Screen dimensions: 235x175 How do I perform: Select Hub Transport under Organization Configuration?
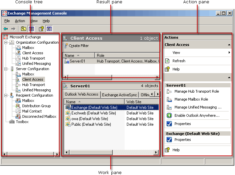tap(33, 58)
